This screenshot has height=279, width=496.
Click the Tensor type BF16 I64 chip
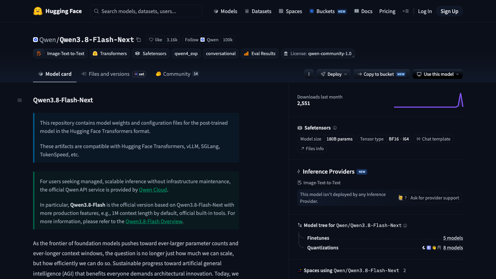pyautogui.click(x=384, y=139)
